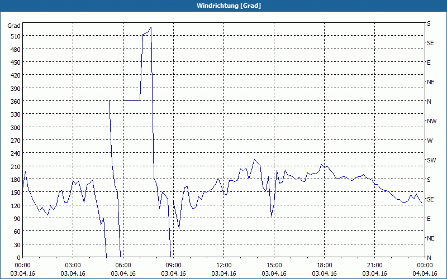Click the 510 value on left axis
The height and width of the screenshot is (279, 447).
point(16,36)
